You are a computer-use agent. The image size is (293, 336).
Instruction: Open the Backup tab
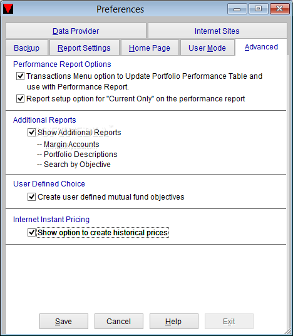pos(26,48)
